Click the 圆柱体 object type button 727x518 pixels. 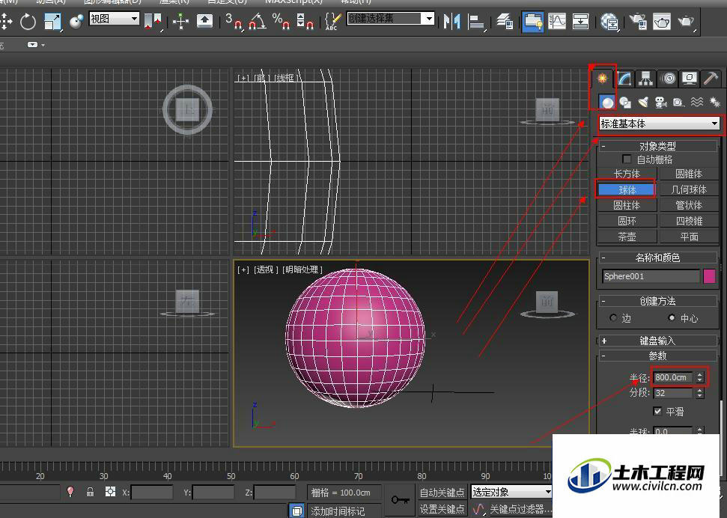[x=627, y=205]
